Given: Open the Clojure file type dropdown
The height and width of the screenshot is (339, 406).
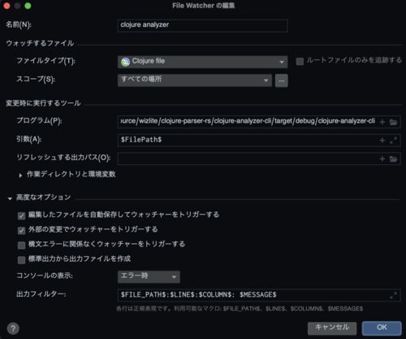Looking at the screenshot, I should (203, 62).
